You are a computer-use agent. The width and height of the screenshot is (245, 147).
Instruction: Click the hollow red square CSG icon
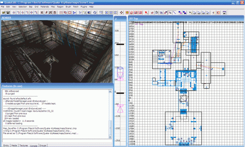(70, 13)
